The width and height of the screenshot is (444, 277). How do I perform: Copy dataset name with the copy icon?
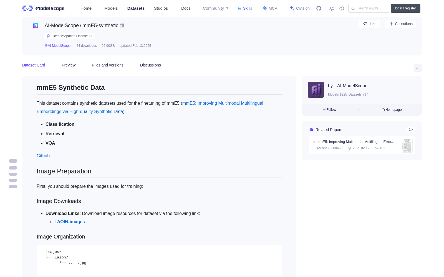[122, 25]
